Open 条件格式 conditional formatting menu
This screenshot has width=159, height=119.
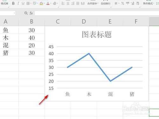[149, 3]
